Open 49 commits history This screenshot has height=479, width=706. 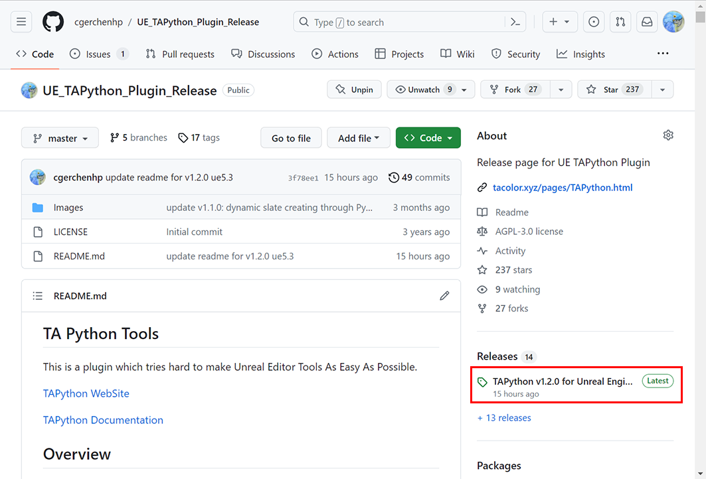click(x=419, y=177)
